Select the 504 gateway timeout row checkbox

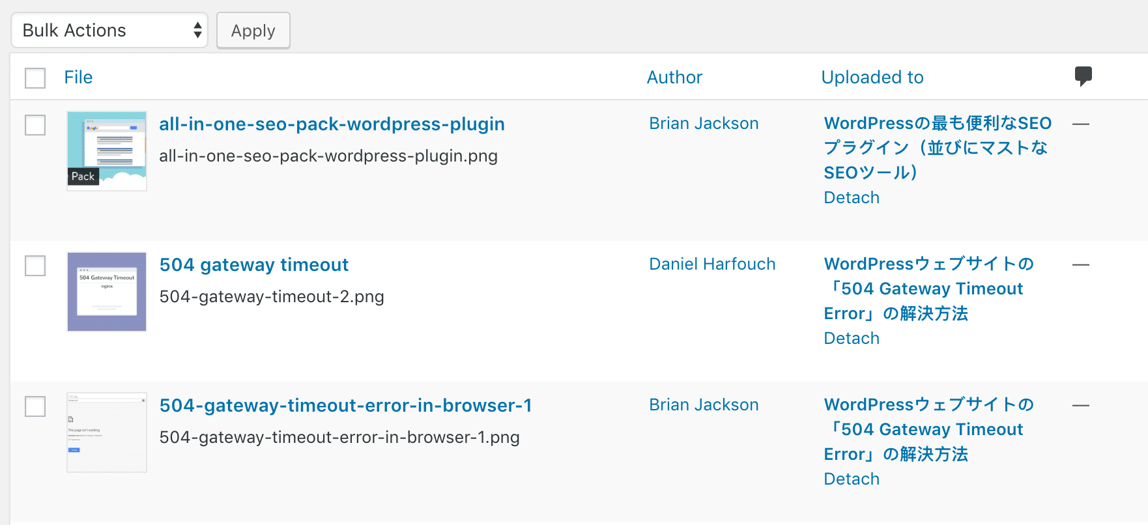(35, 266)
